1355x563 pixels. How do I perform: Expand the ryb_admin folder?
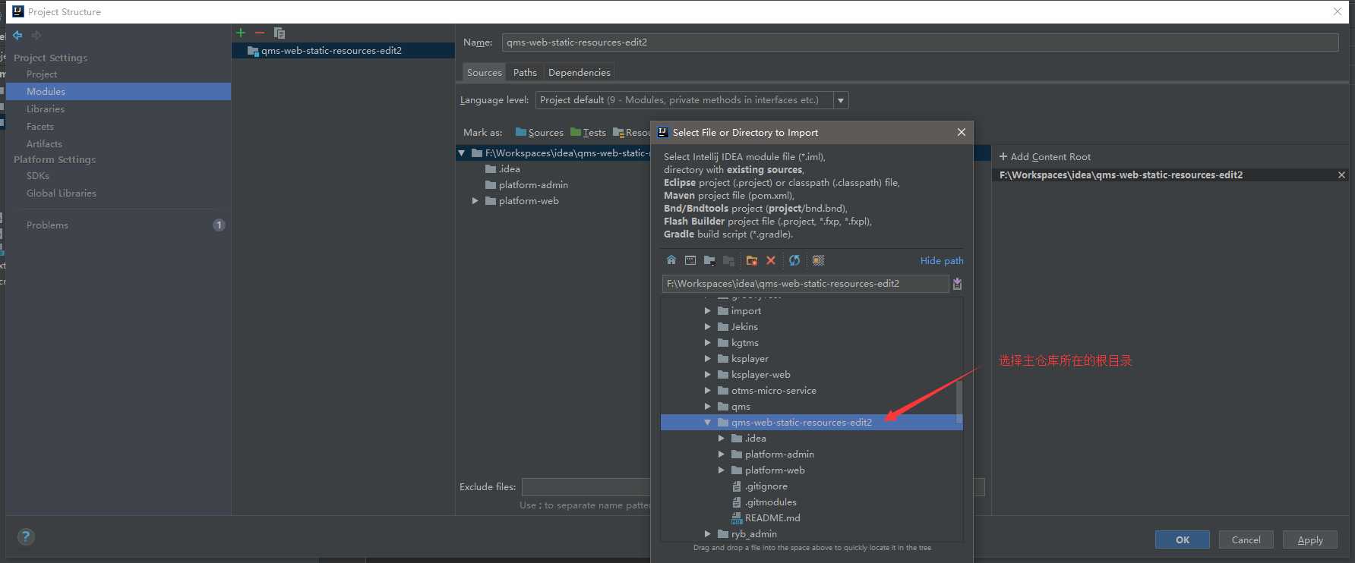[708, 534]
